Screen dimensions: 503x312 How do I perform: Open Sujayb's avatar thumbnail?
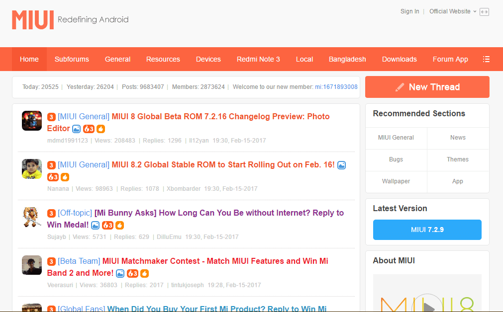[32, 217]
